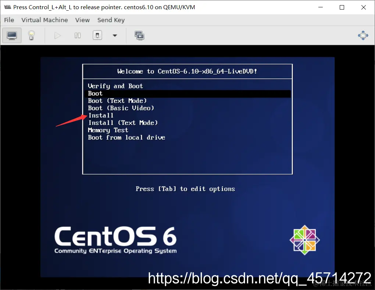The width and height of the screenshot is (375, 290).
Task: Open the File menu
Action: (x=9, y=20)
